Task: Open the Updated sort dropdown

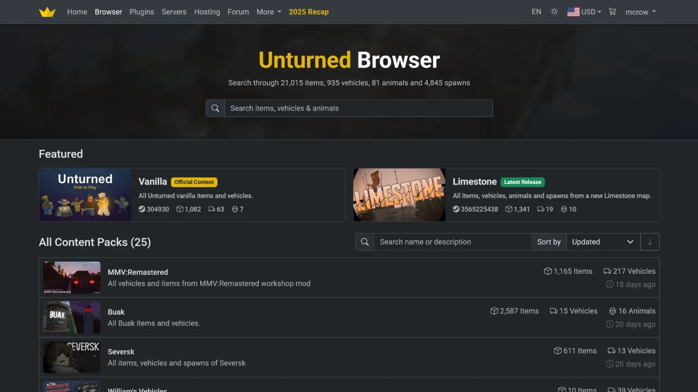Action: (x=603, y=242)
